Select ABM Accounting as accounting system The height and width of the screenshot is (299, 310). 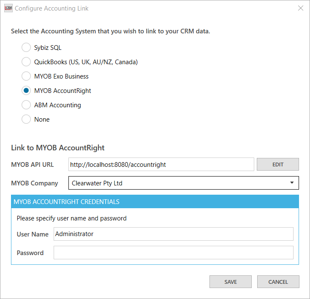click(26, 105)
